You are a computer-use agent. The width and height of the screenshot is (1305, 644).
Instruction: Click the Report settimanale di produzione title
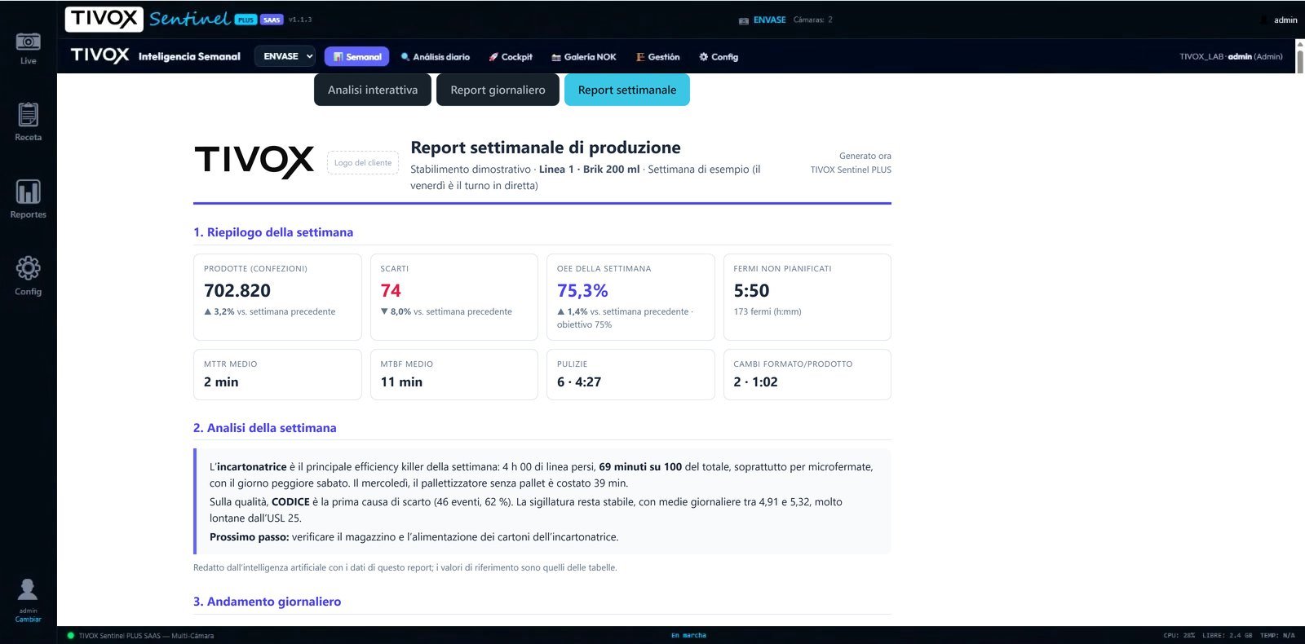546,148
